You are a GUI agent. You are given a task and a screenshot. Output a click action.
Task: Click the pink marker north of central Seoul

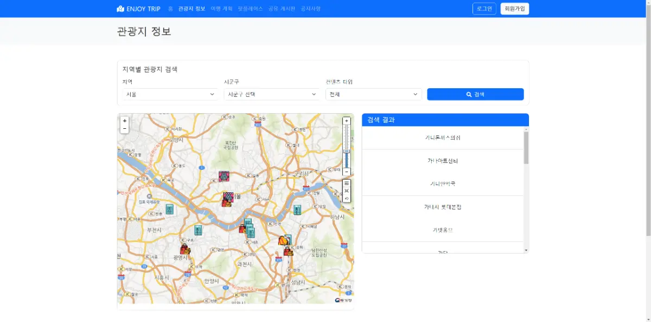224,176
